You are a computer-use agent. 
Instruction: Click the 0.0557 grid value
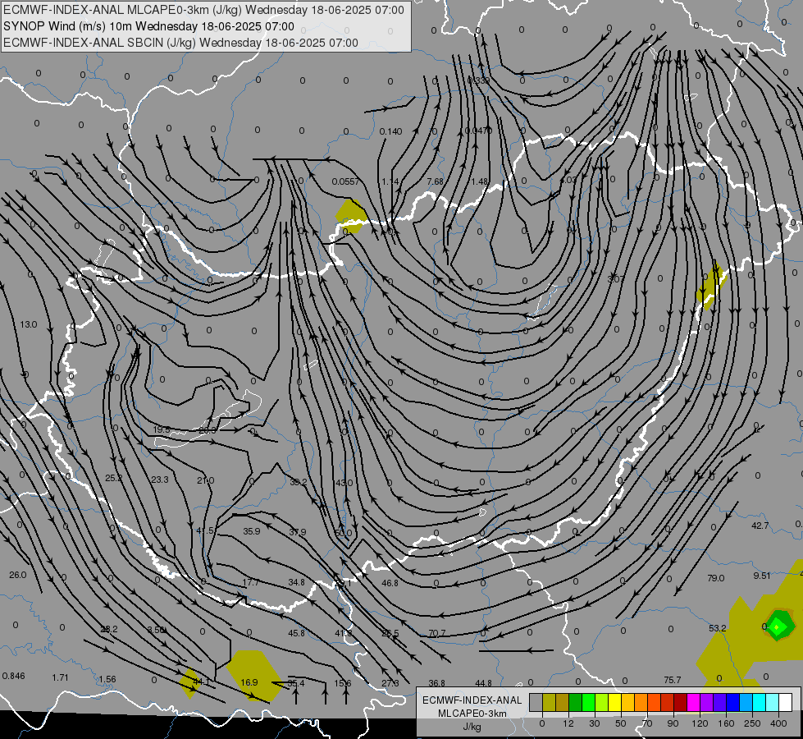click(345, 181)
